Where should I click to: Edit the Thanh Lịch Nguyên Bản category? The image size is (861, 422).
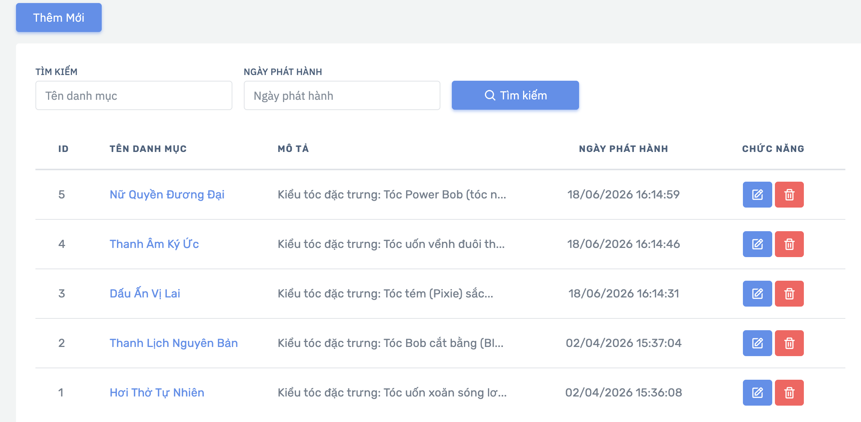pyautogui.click(x=757, y=343)
